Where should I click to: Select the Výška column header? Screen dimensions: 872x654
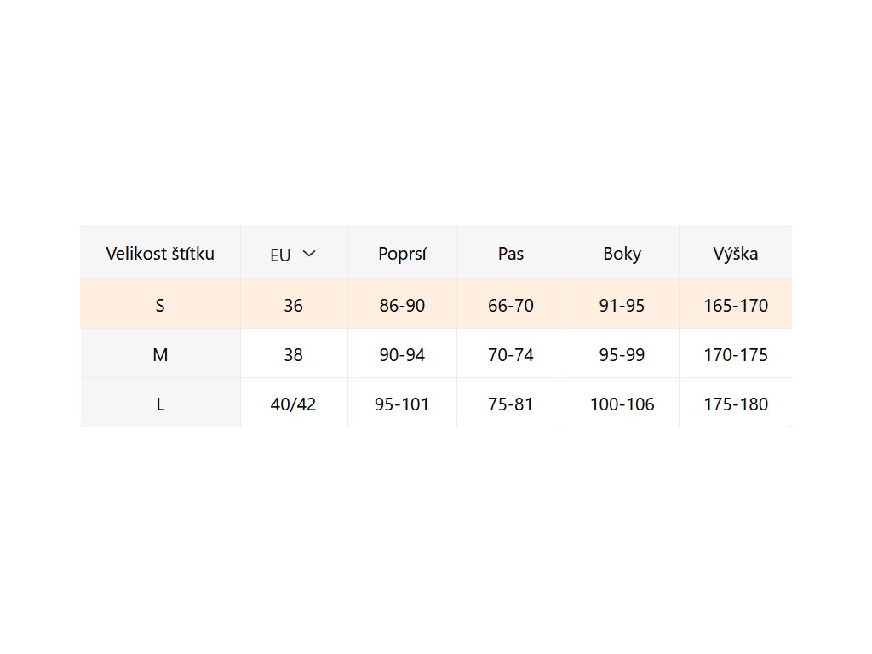(736, 253)
